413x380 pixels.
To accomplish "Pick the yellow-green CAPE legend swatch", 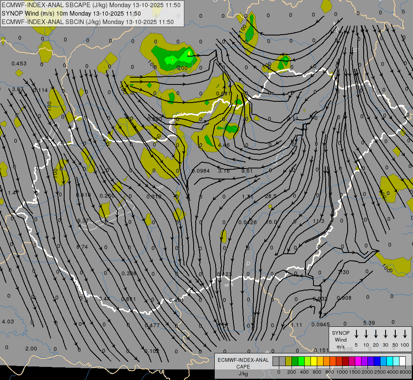I will point(308,361).
